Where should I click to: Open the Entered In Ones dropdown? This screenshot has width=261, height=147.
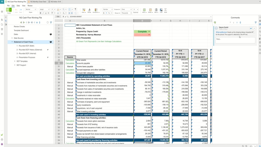[126, 9]
